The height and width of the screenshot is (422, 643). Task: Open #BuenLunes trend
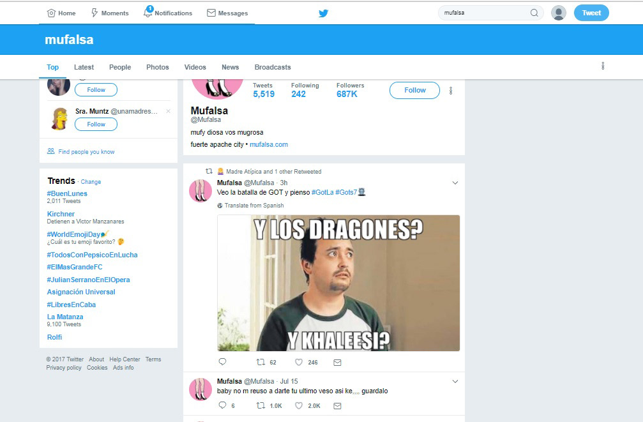coord(67,193)
